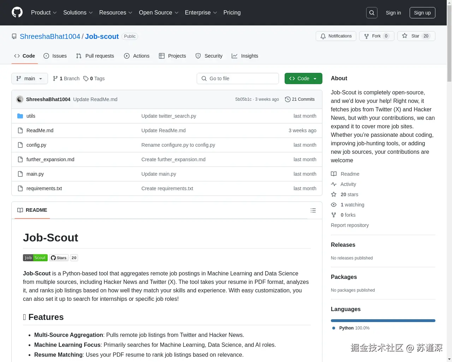Click the Job Scout badge
452x362 pixels.
pyautogui.click(x=35, y=258)
